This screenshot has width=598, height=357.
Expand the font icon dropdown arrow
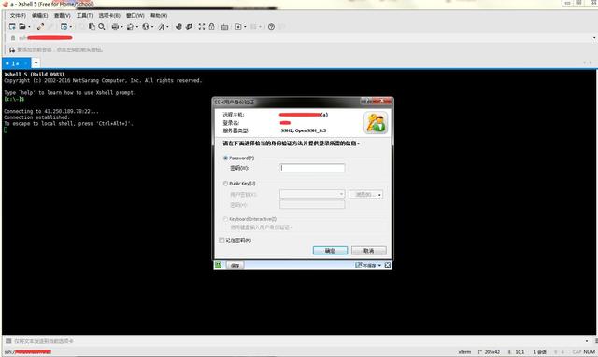click(167, 27)
